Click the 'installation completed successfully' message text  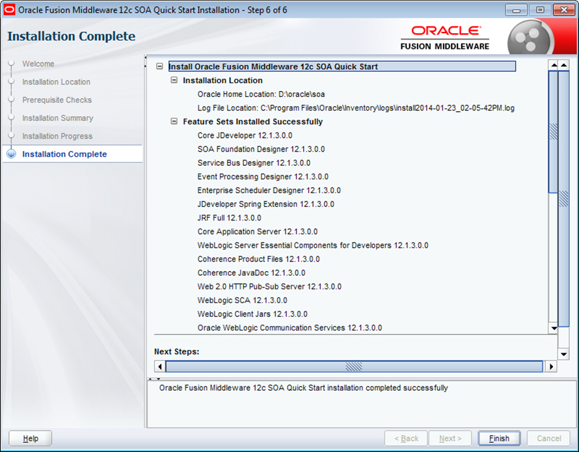point(304,388)
